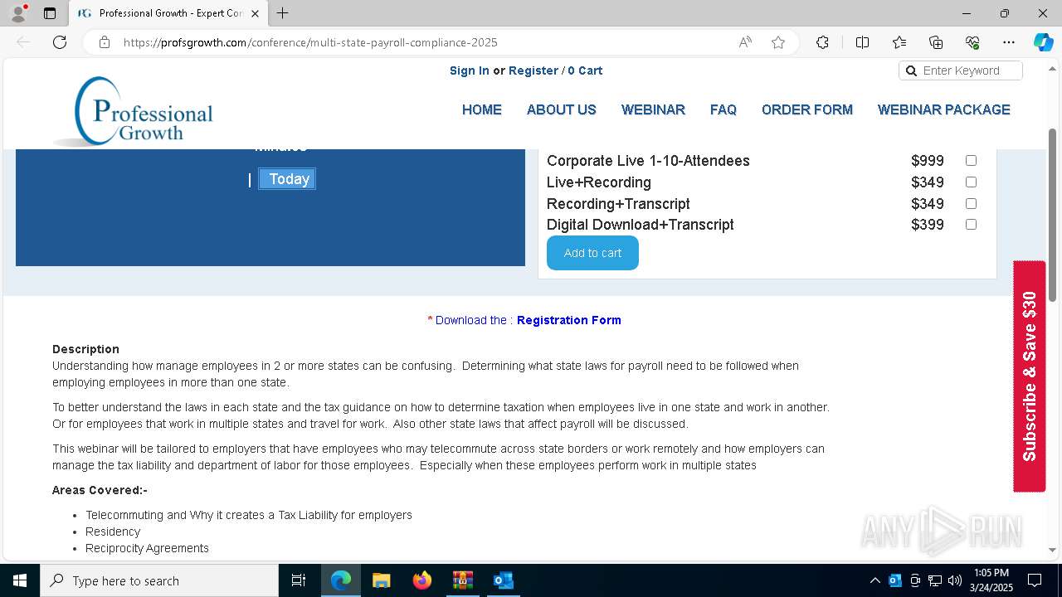Close the Professional Growth browser tab
Image resolution: width=1062 pixels, height=597 pixels.
[255, 13]
